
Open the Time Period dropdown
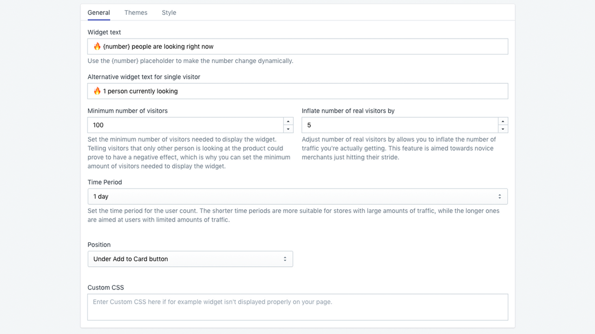(297, 196)
